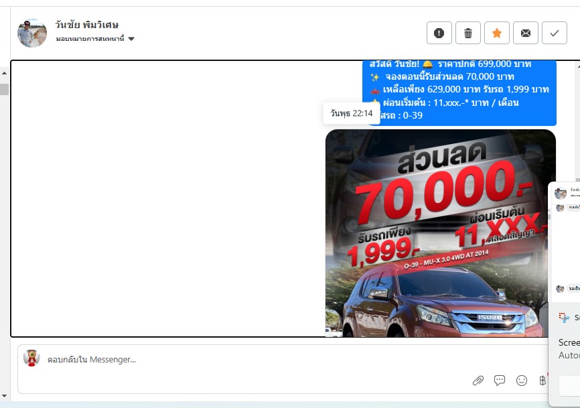Image resolution: width=580 pixels, height=408 pixels.
Task: Click the left scrollbar thumb
Action: [5, 90]
